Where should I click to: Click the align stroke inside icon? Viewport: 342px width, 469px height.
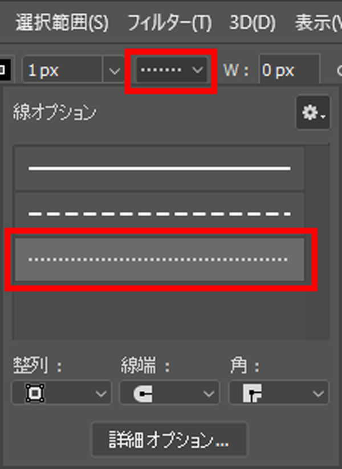click(x=35, y=393)
